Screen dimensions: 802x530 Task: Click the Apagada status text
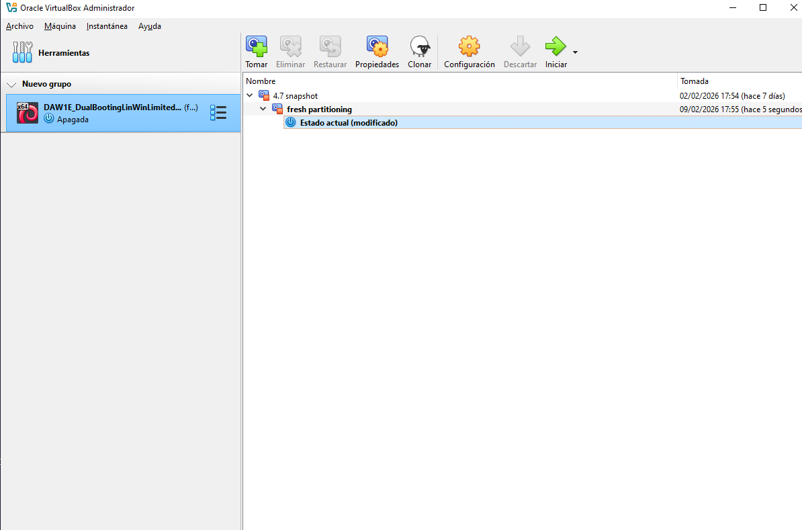click(73, 119)
